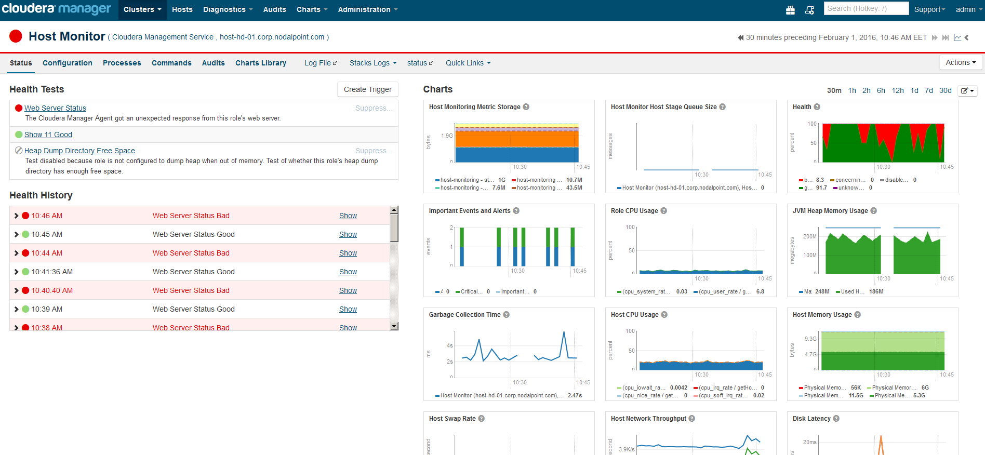Screen dimensions: 985x455
Task: Click help icon beside Host Monitoring Metric Storage
Action: coord(526,107)
